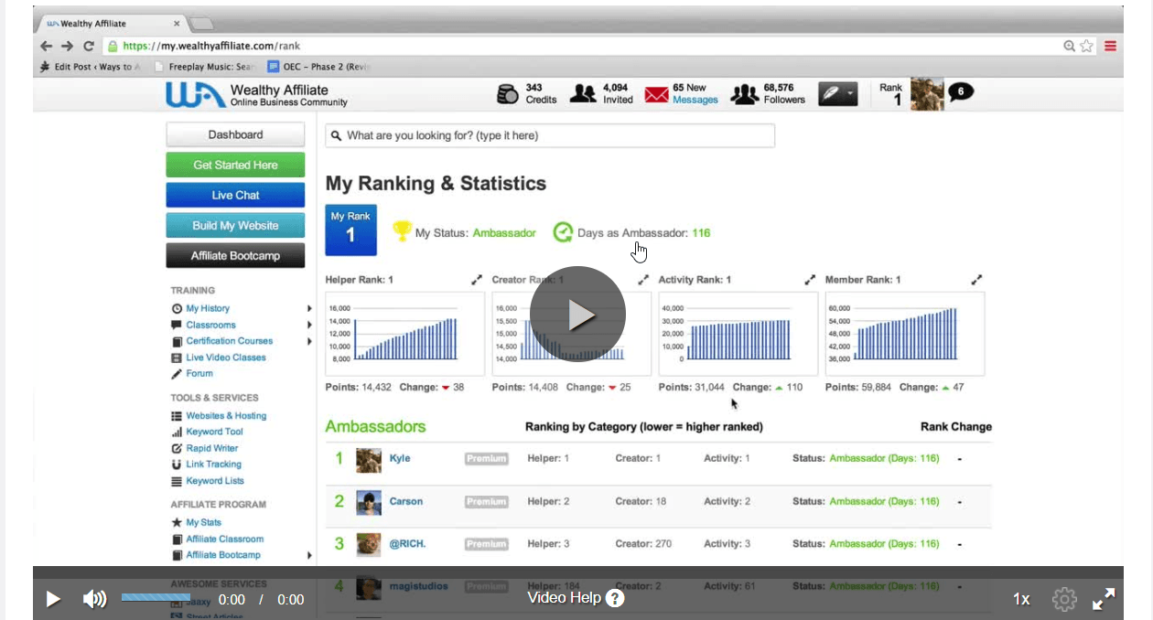Open My History link
This screenshot has width=1153, height=620.
pos(208,309)
